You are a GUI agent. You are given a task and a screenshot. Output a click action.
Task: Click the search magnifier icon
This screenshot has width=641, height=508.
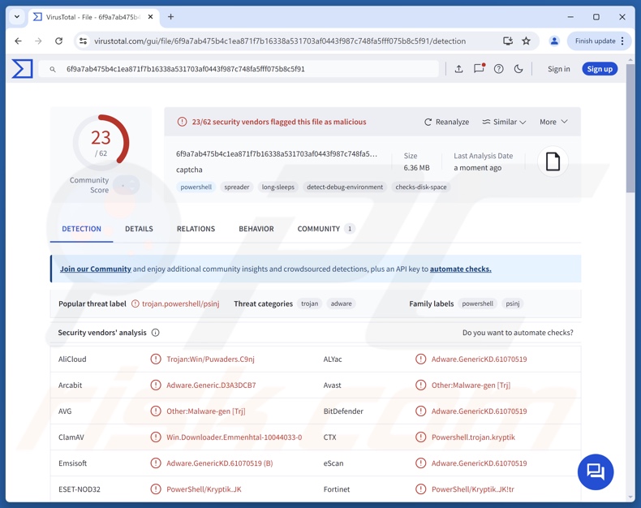[x=53, y=69]
